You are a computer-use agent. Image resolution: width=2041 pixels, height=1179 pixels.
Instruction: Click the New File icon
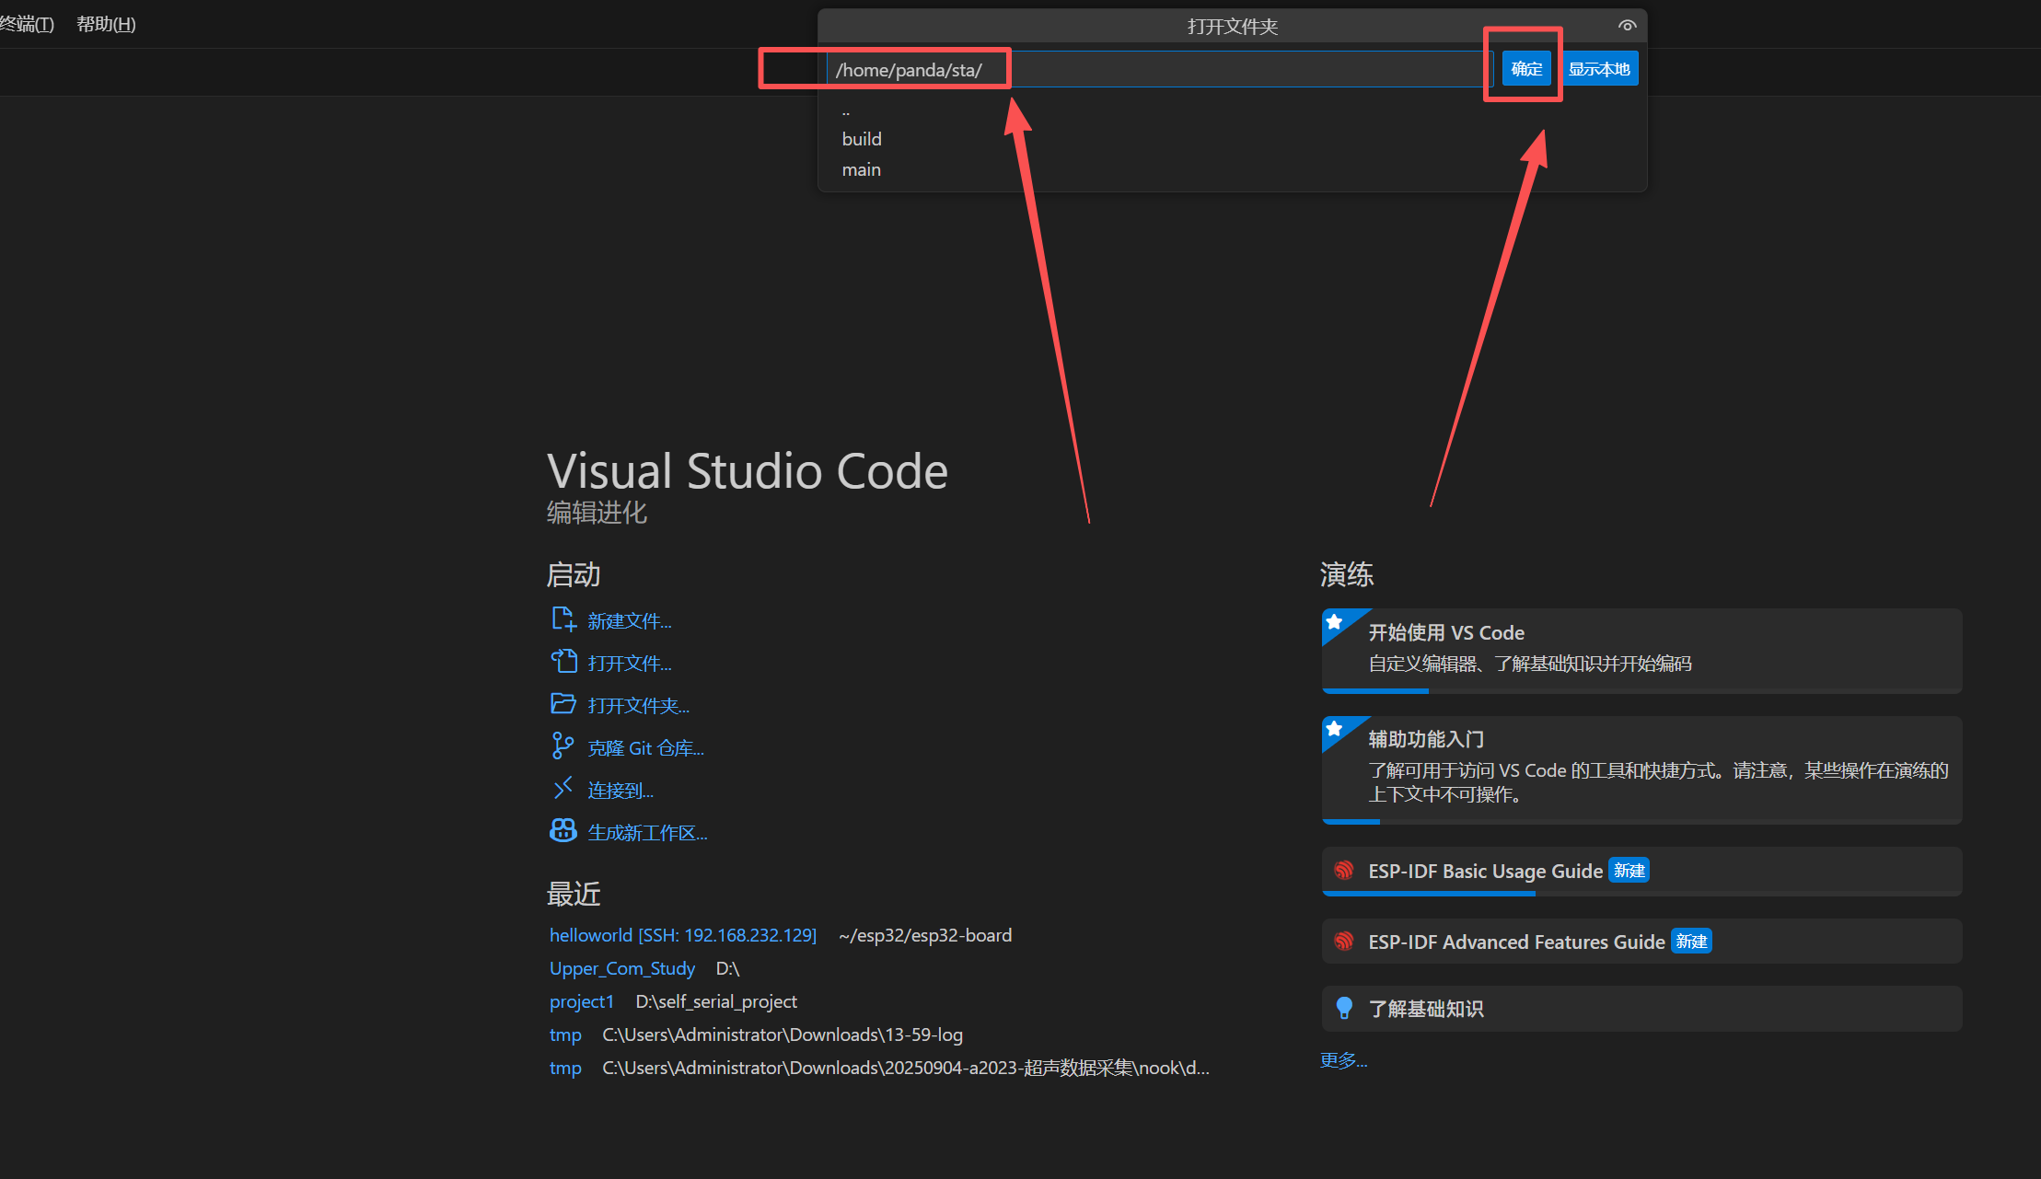click(x=562, y=619)
